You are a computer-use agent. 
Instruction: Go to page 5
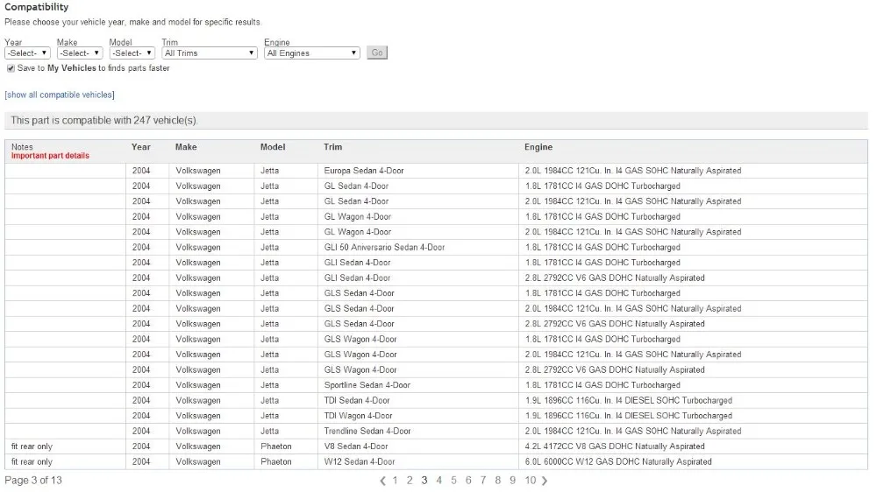click(453, 481)
